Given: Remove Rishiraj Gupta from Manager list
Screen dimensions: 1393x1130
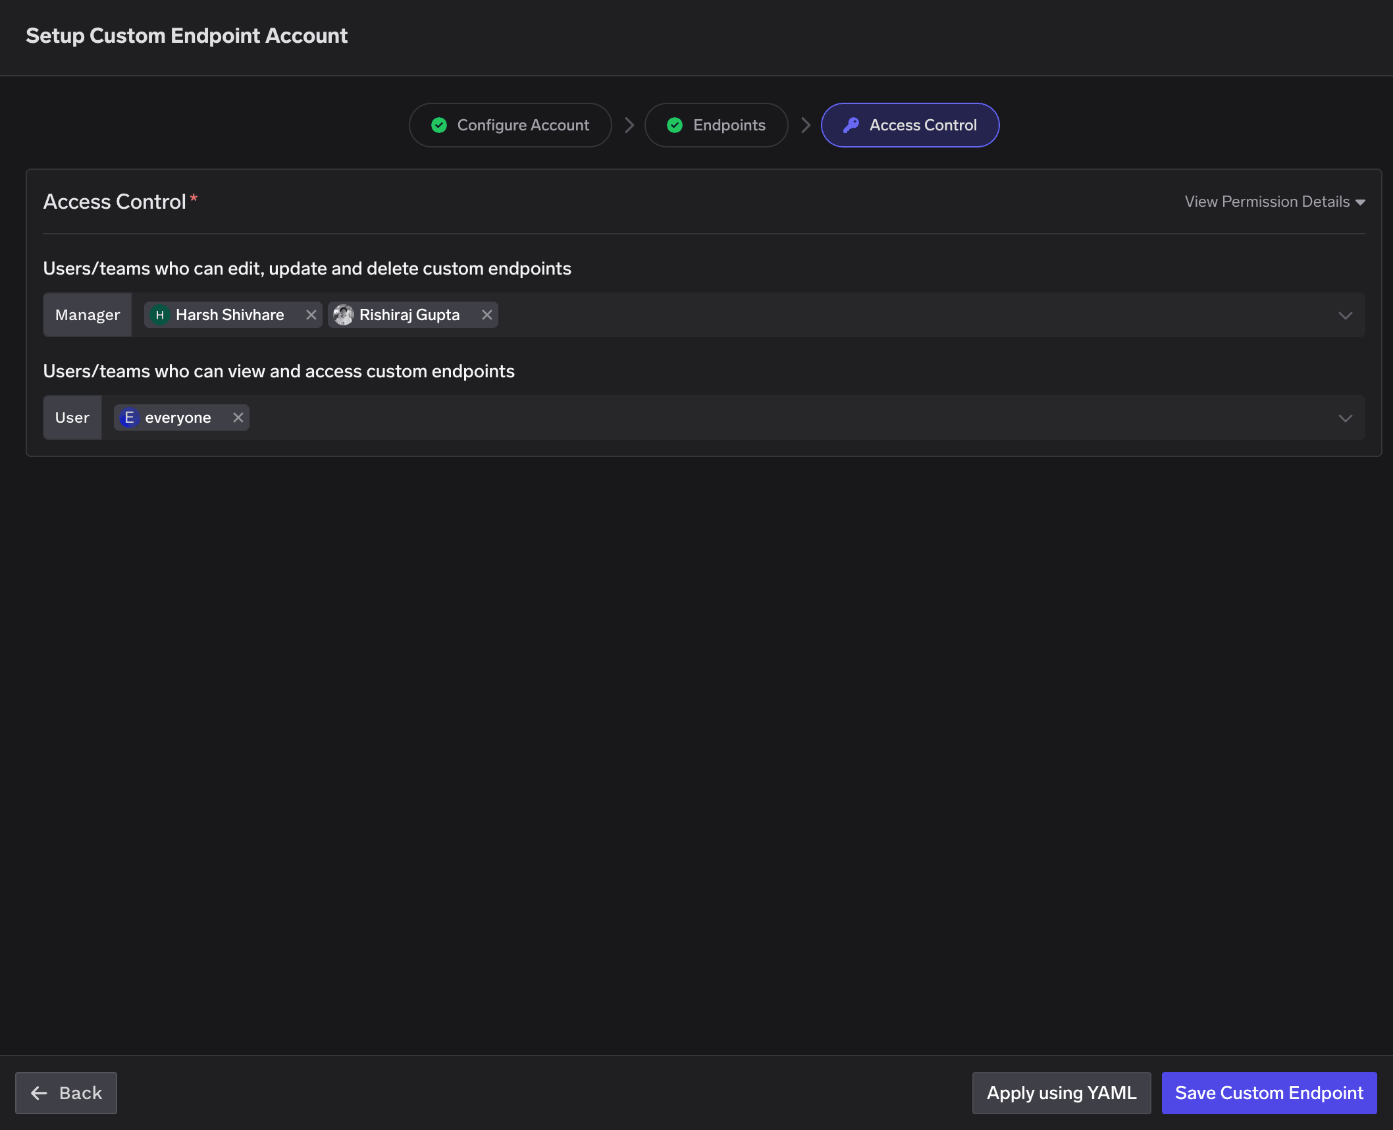Looking at the screenshot, I should point(487,315).
